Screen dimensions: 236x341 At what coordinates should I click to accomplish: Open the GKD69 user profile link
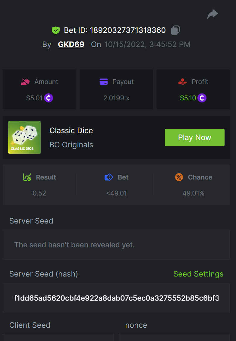coord(71,45)
